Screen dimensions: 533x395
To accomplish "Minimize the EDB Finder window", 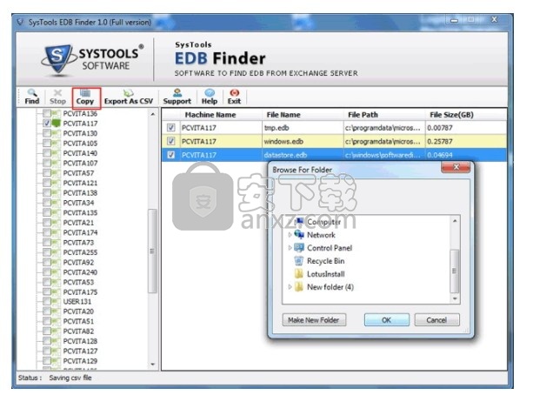I will [454, 20].
